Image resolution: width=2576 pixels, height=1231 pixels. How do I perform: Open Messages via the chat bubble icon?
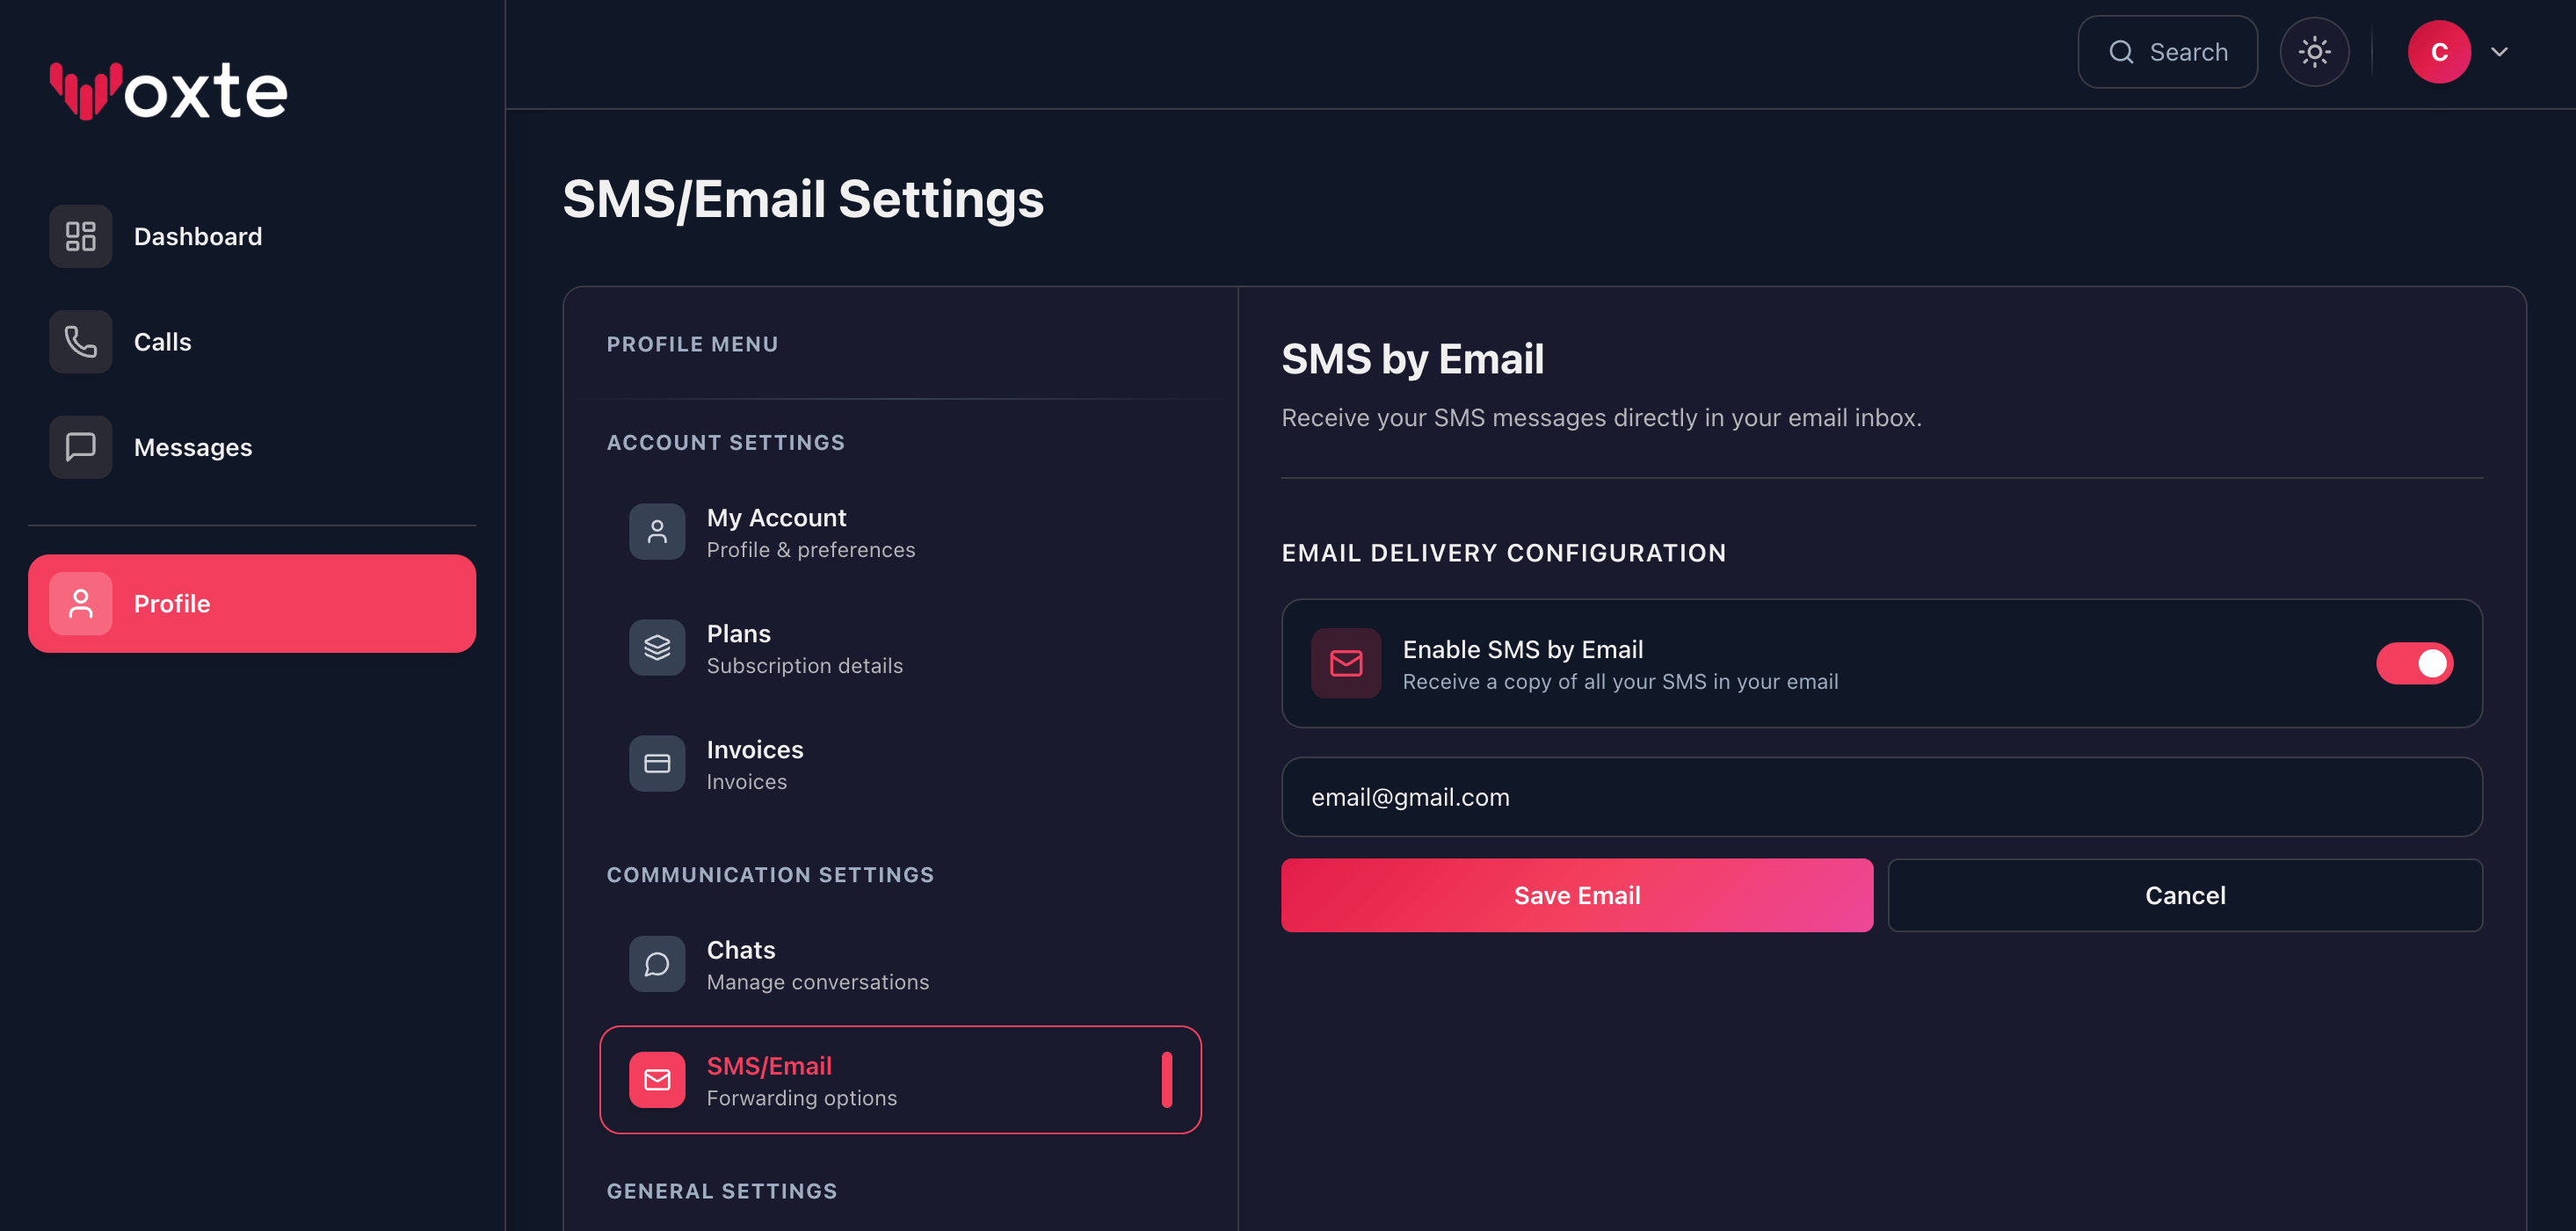(79, 447)
